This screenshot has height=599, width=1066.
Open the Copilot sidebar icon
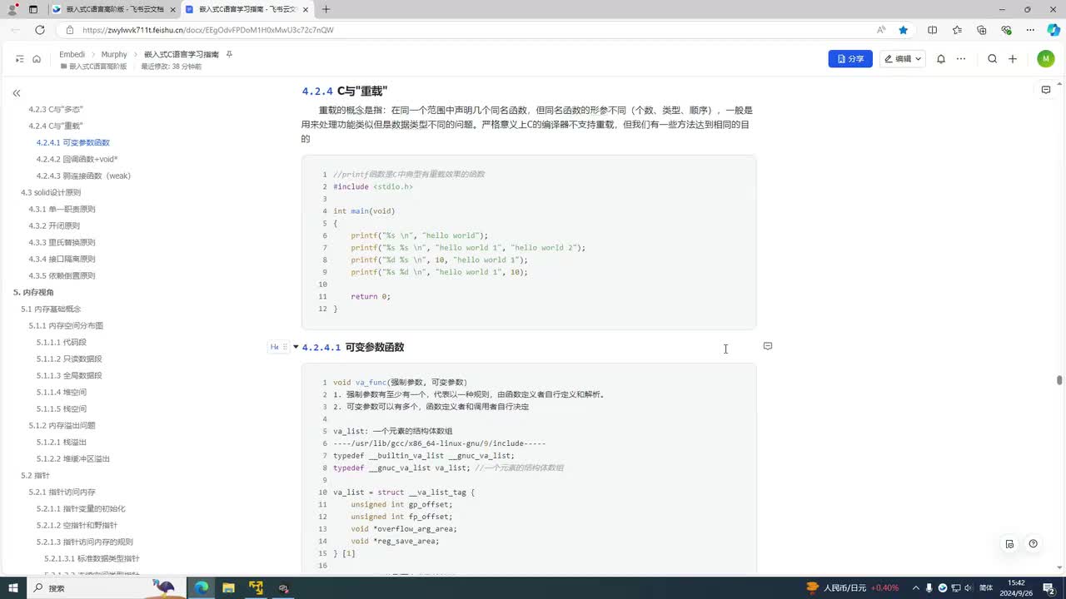[1054, 30]
